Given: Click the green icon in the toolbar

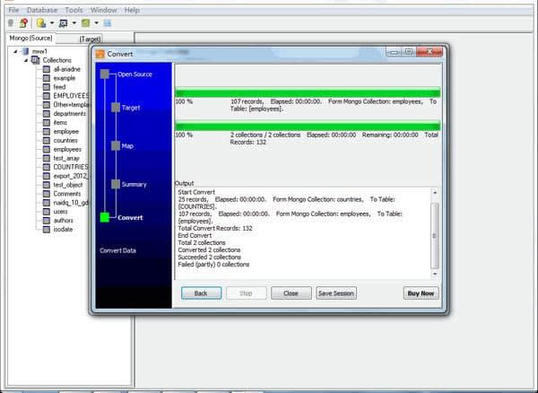Looking at the screenshot, I should tap(86, 22).
